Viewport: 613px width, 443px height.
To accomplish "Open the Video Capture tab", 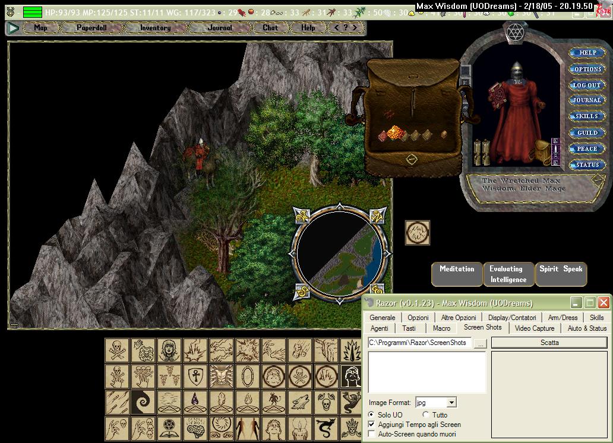I will point(535,328).
